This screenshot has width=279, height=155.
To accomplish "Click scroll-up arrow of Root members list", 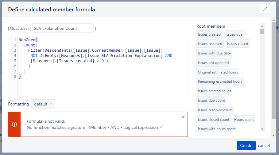I will [262, 26].
